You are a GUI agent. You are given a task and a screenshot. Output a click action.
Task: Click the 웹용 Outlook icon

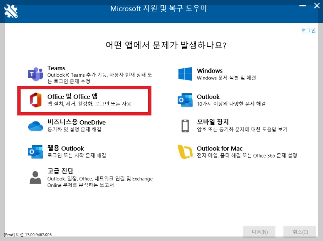(36, 152)
